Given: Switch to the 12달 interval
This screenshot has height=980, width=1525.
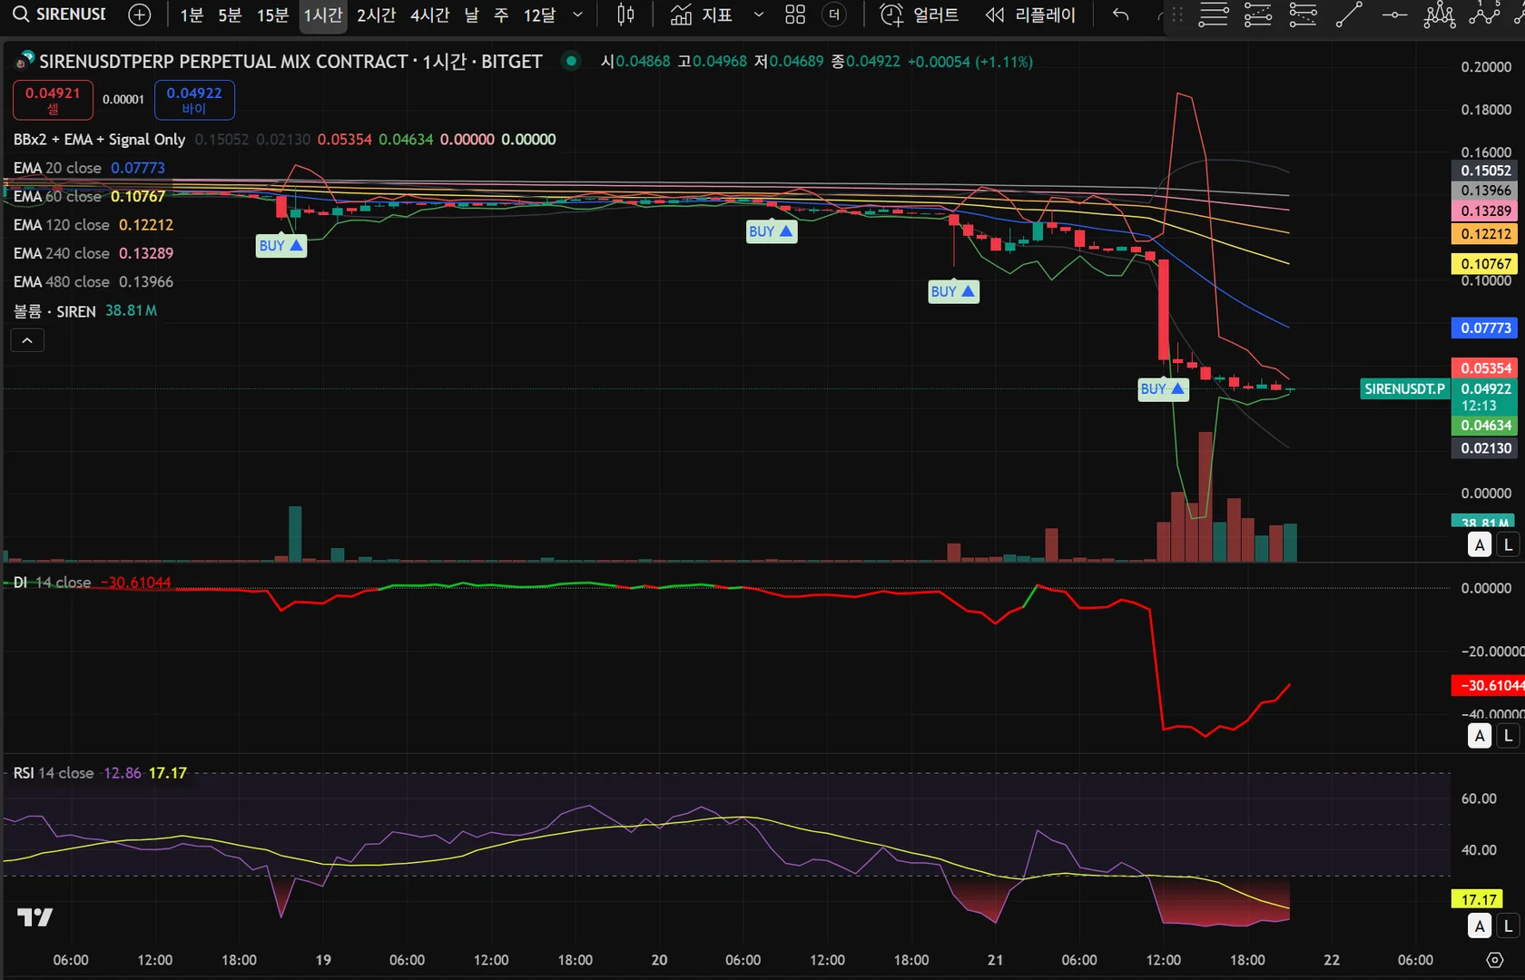Looking at the screenshot, I should pyautogui.click(x=539, y=15).
